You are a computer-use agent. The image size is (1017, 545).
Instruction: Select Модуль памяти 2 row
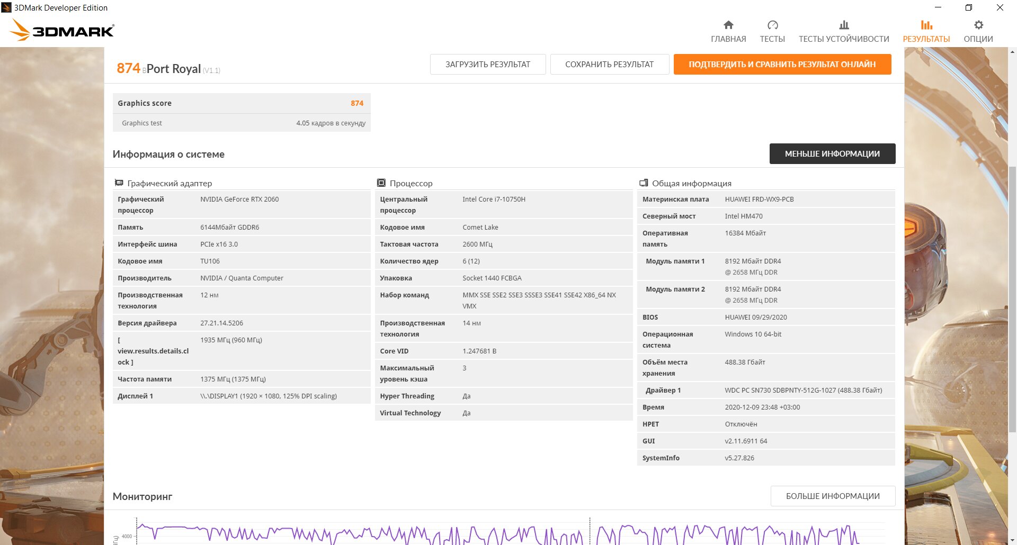coord(766,295)
